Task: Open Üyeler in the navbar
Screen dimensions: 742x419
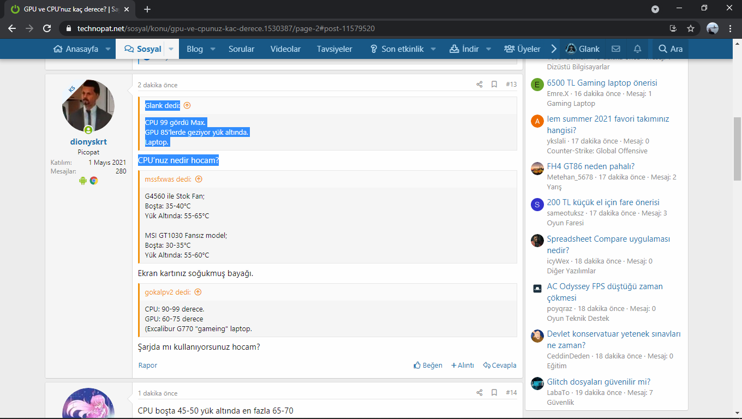Action: coord(523,49)
